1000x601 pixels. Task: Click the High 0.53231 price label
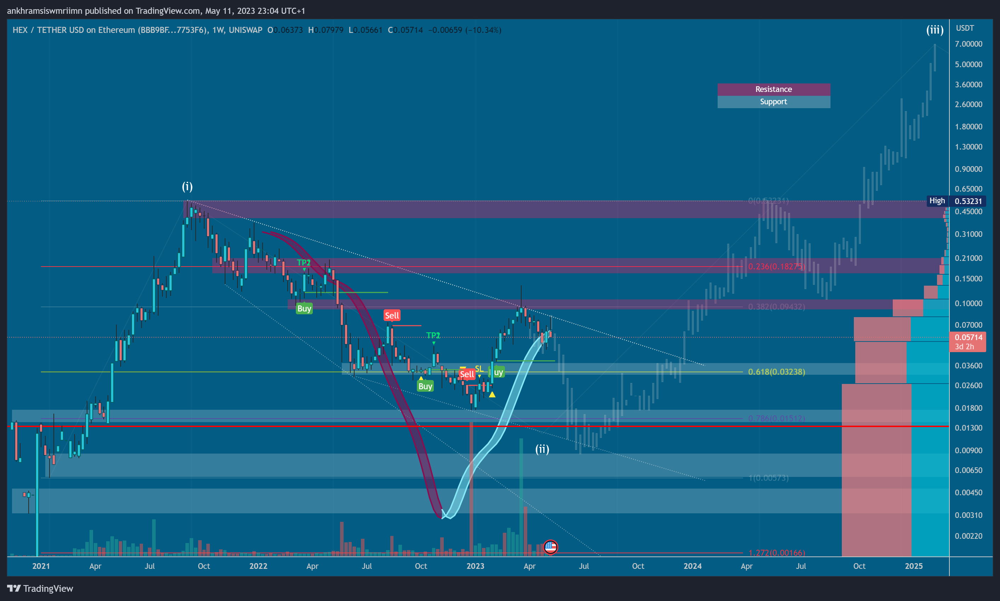[x=956, y=201]
